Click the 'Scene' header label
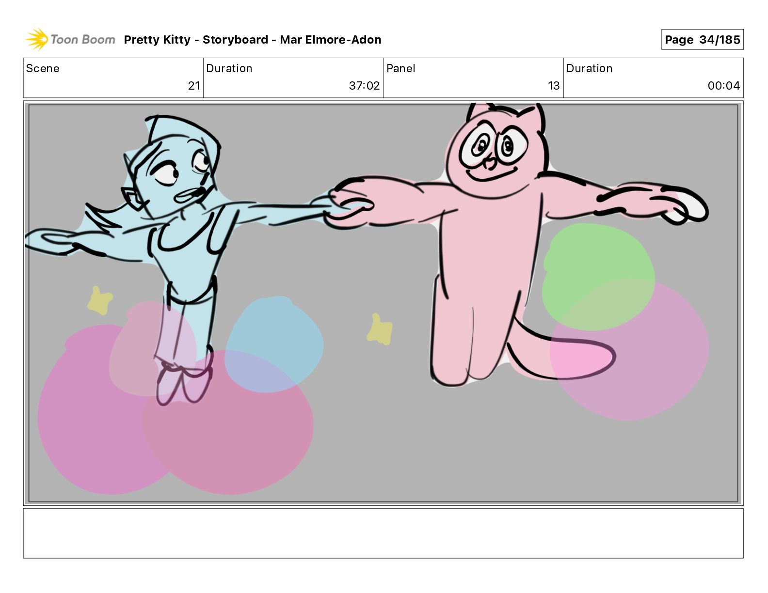This screenshot has height=593, width=768. pyautogui.click(x=43, y=68)
